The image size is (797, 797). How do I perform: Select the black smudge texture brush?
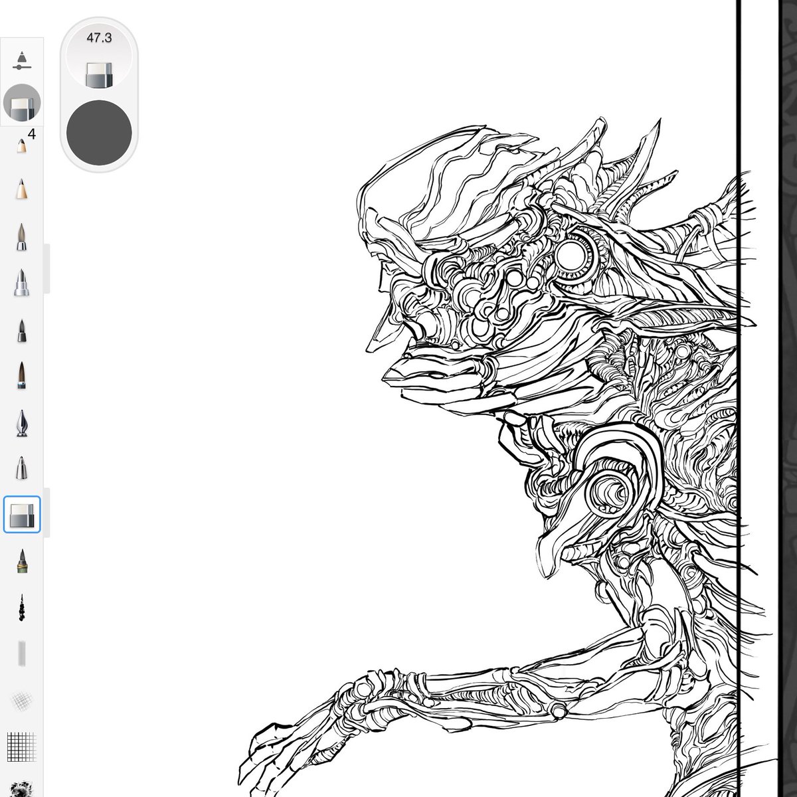click(x=22, y=788)
